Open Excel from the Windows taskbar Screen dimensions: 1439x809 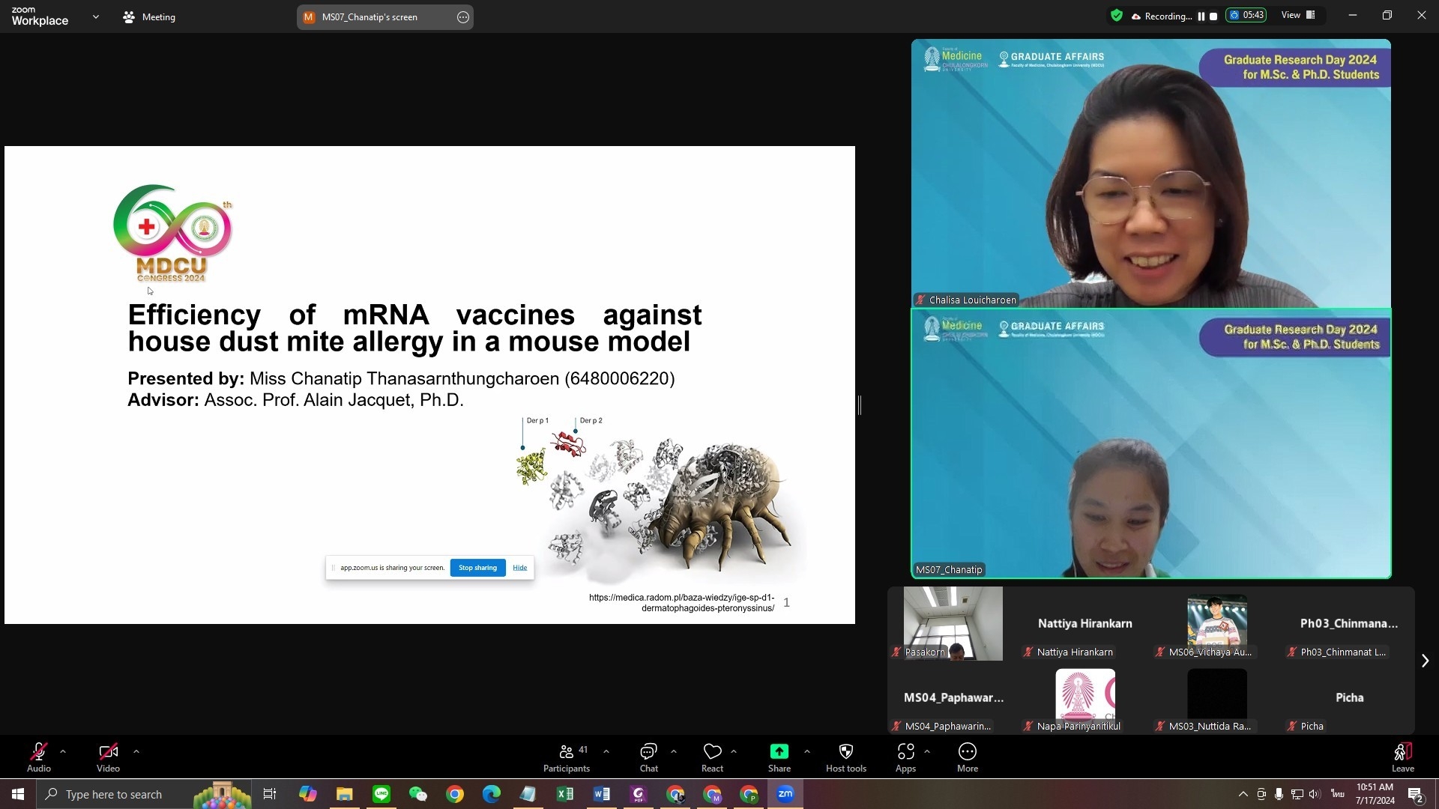point(565,794)
